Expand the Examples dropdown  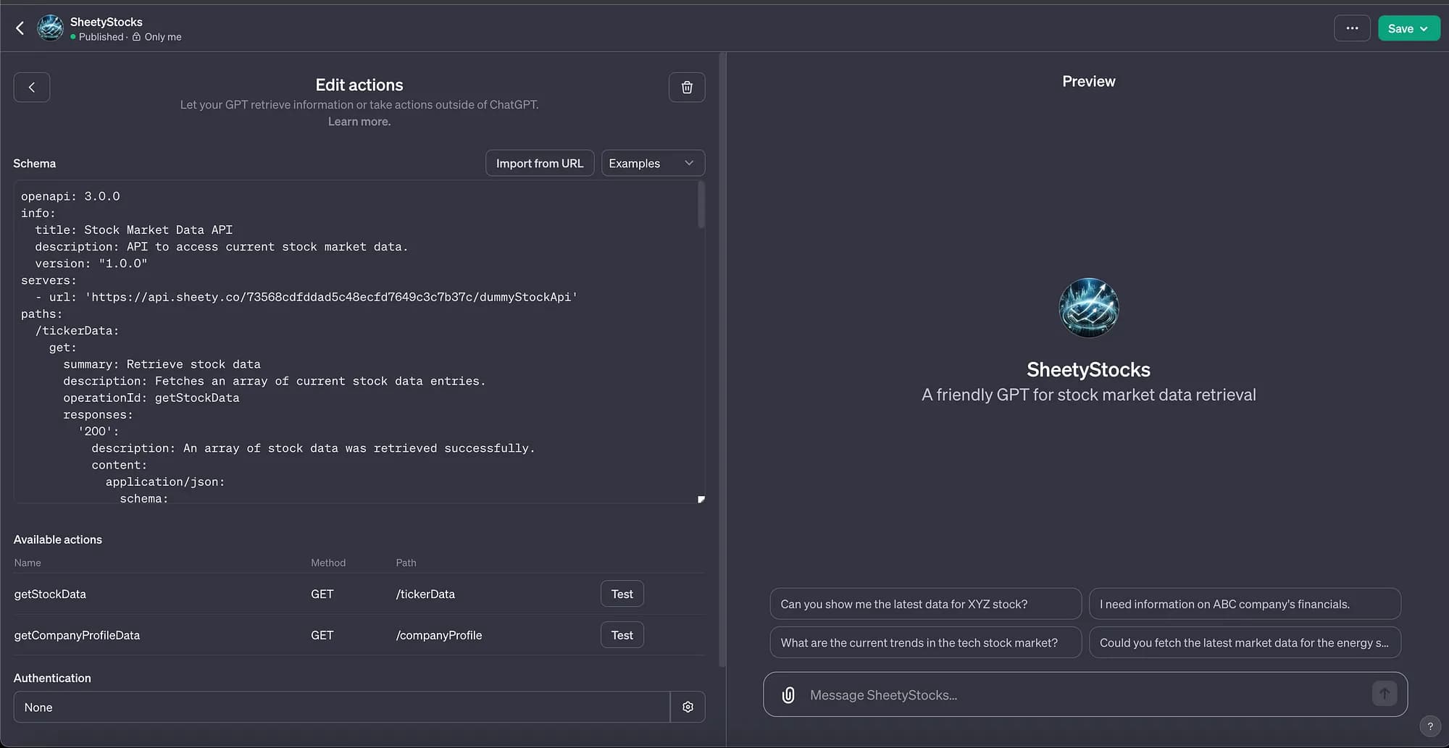coord(653,163)
